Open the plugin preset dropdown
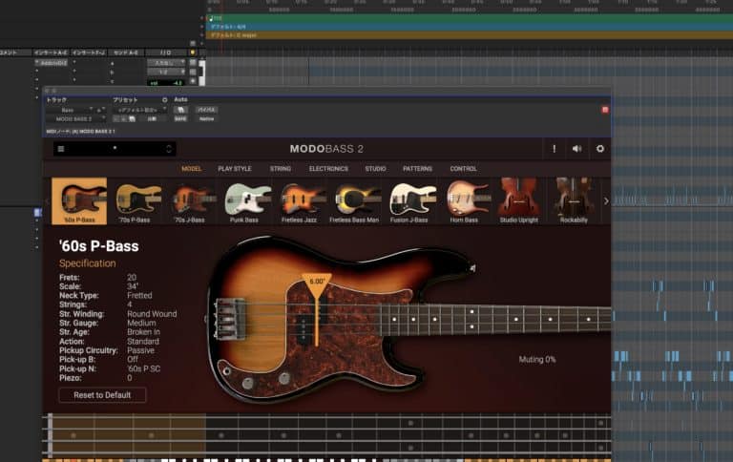 tap(138, 110)
